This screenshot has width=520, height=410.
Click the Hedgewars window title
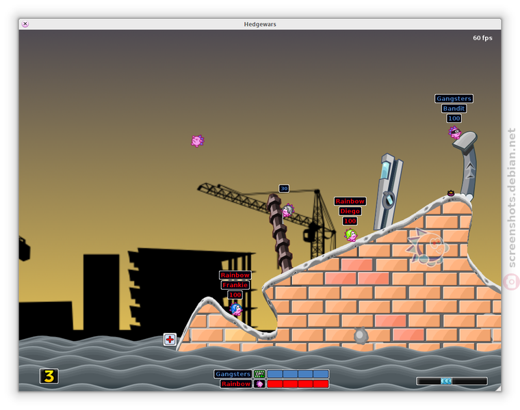pos(260,24)
